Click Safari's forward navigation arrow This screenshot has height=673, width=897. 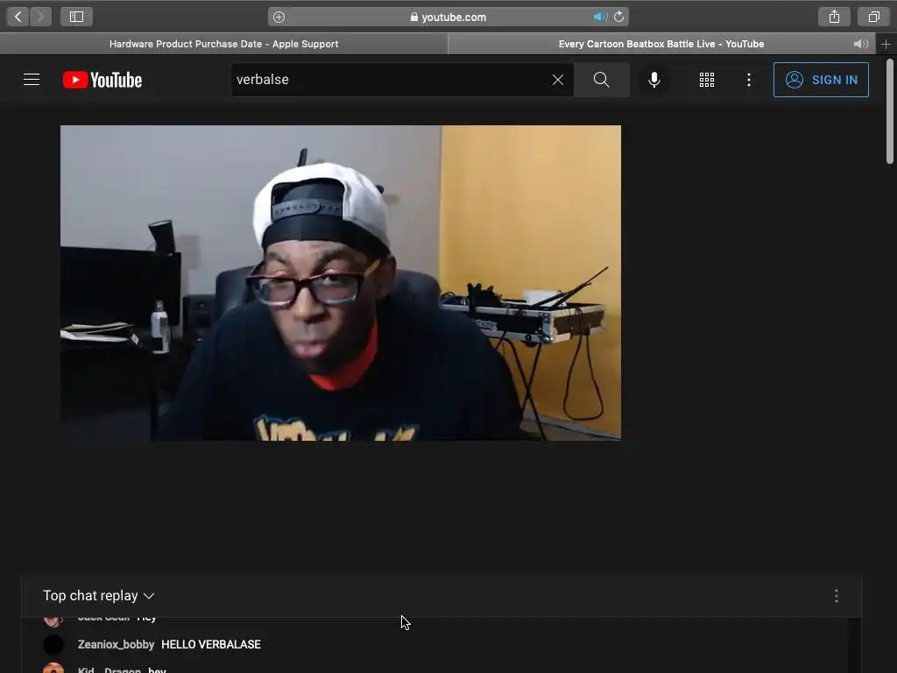point(40,17)
